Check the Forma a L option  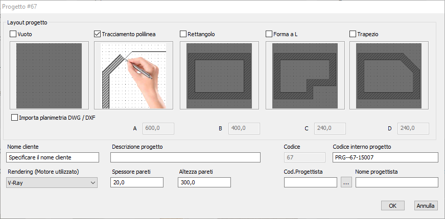pyautogui.click(x=269, y=34)
